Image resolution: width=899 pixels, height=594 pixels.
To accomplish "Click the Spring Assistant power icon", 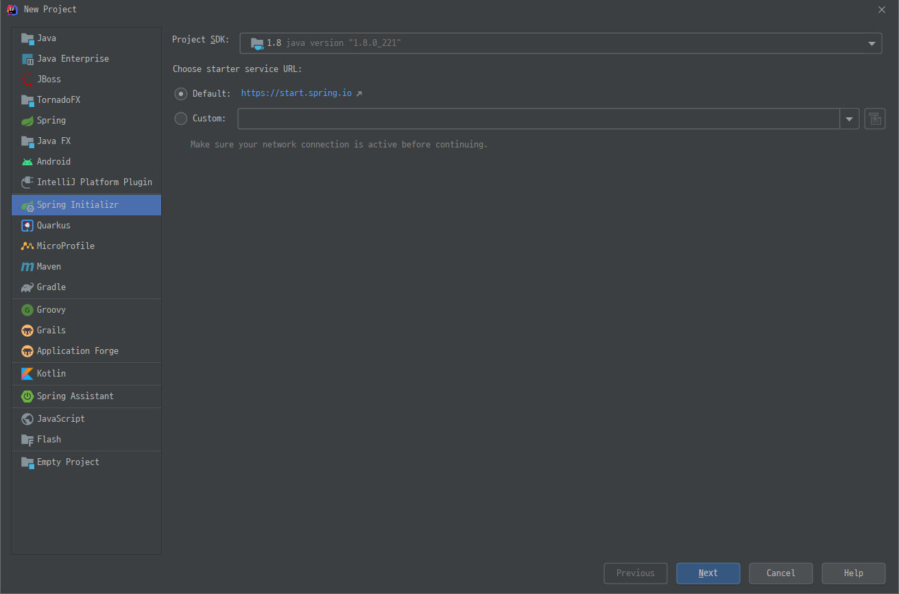I will pos(27,396).
